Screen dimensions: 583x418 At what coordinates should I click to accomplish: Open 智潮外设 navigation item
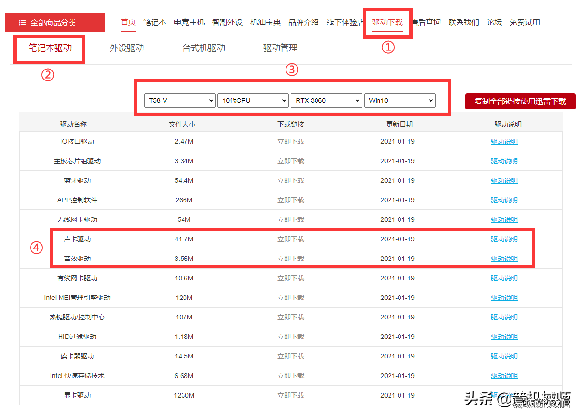pos(227,22)
